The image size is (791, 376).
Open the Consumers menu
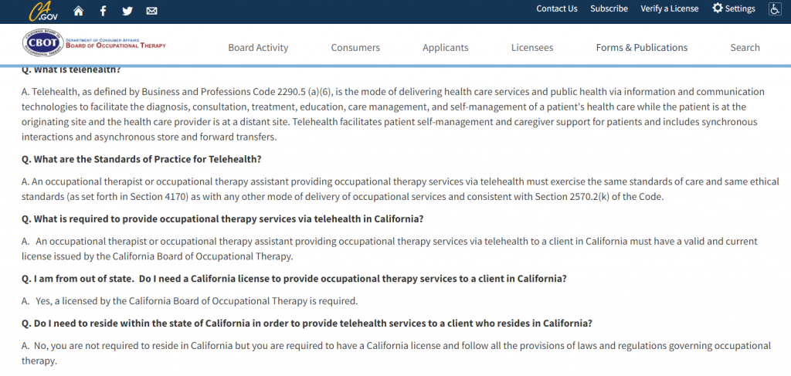(355, 47)
